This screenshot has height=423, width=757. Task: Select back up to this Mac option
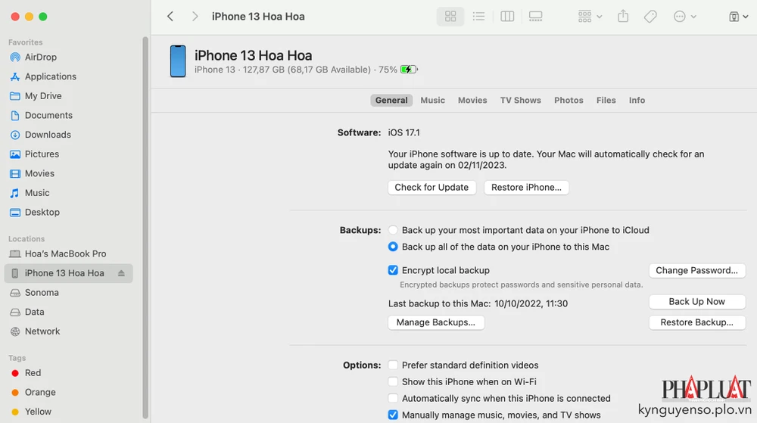click(393, 247)
